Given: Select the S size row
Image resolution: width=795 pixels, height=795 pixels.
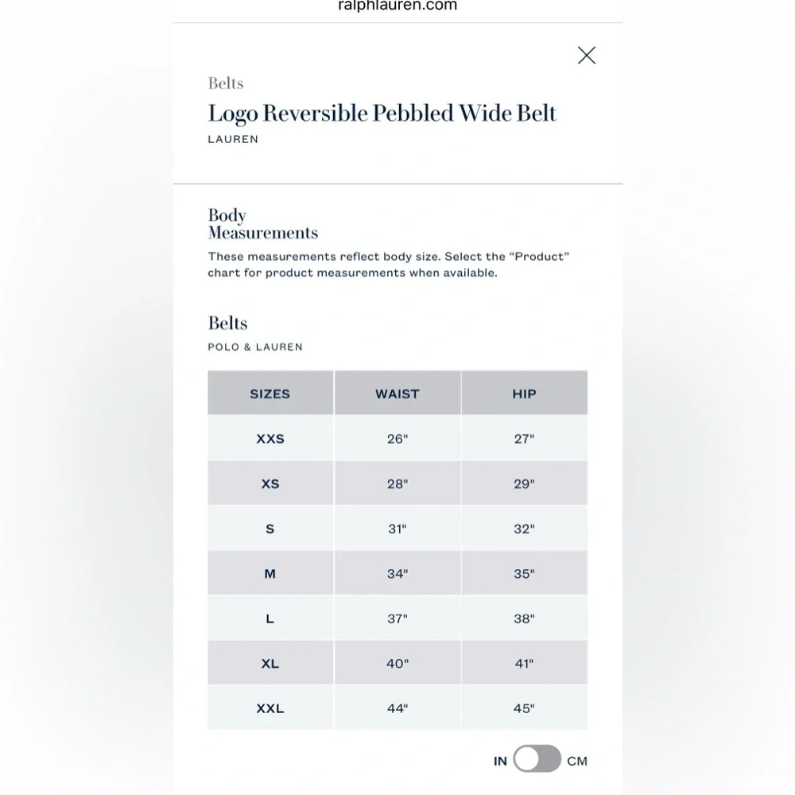Looking at the screenshot, I should click(397, 529).
